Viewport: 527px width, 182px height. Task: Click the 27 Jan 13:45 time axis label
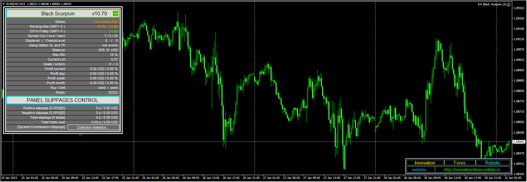click(x=332, y=178)
